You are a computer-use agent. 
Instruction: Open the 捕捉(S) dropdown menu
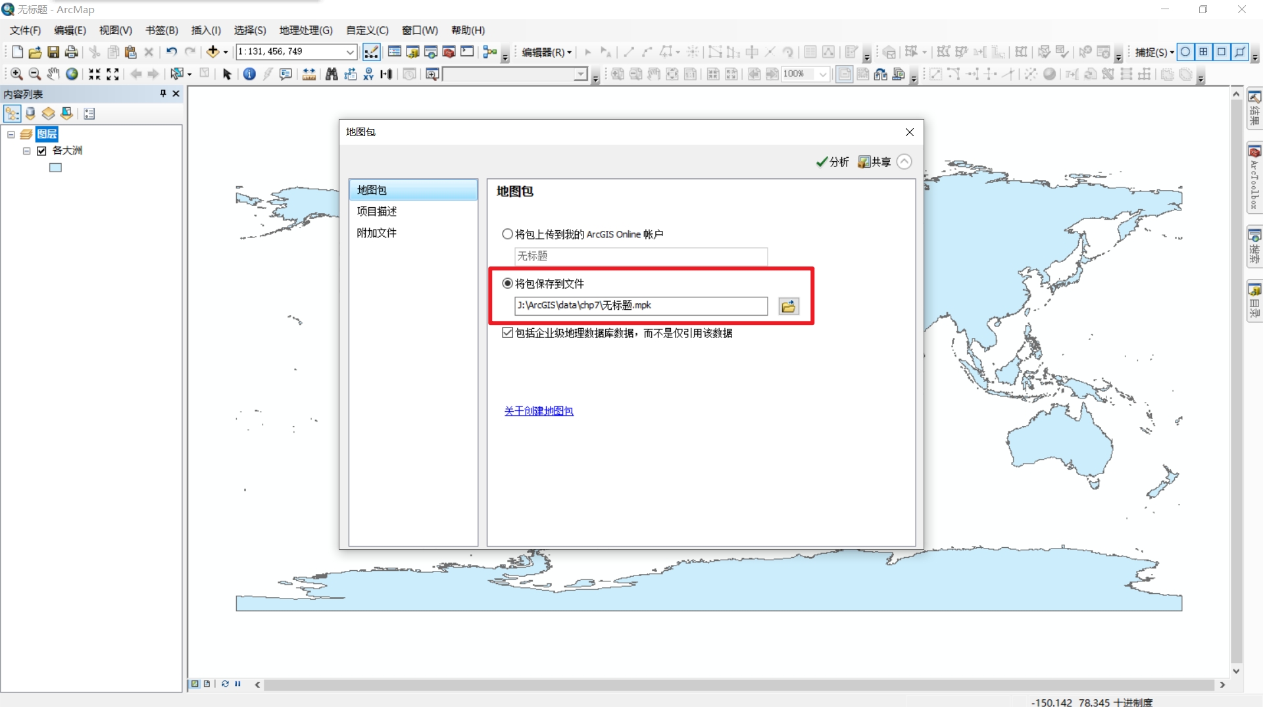coord(1154,52)
